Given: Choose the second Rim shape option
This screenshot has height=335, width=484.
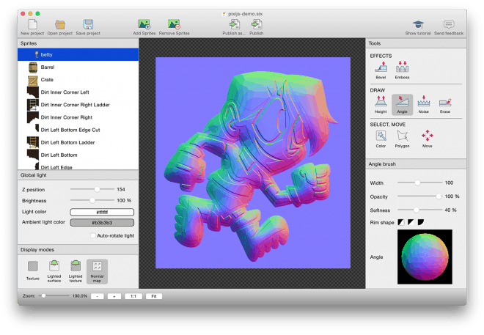Looking at the screenshot, I should tap(411, 222).
